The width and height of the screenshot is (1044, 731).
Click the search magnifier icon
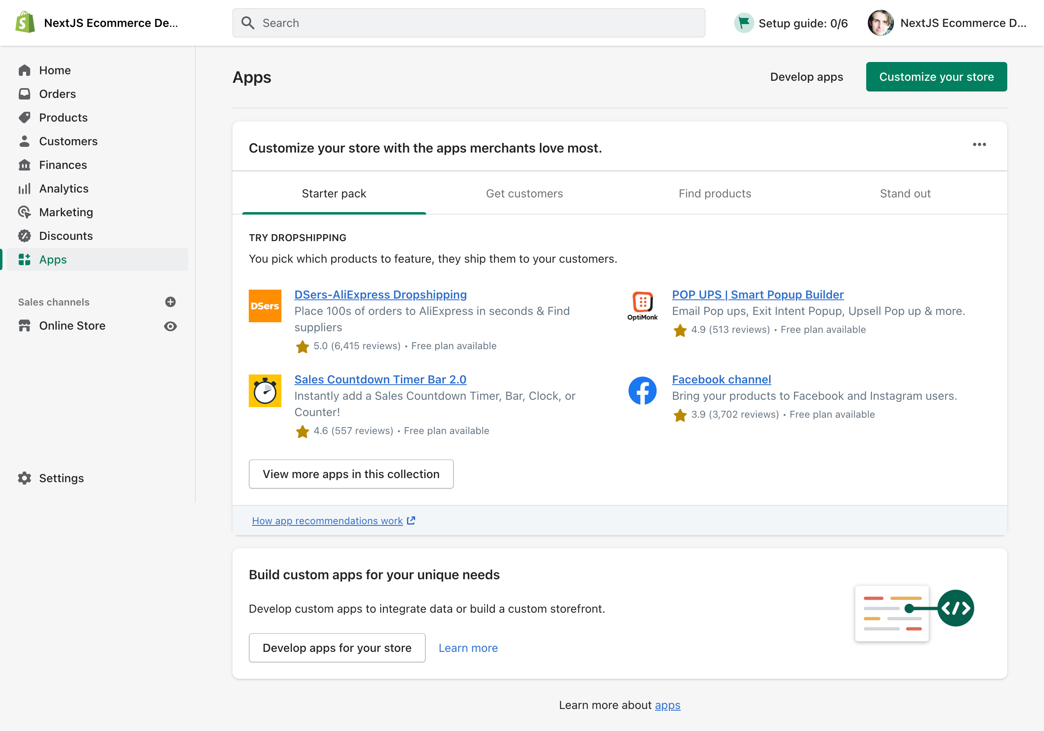[248, 23]
